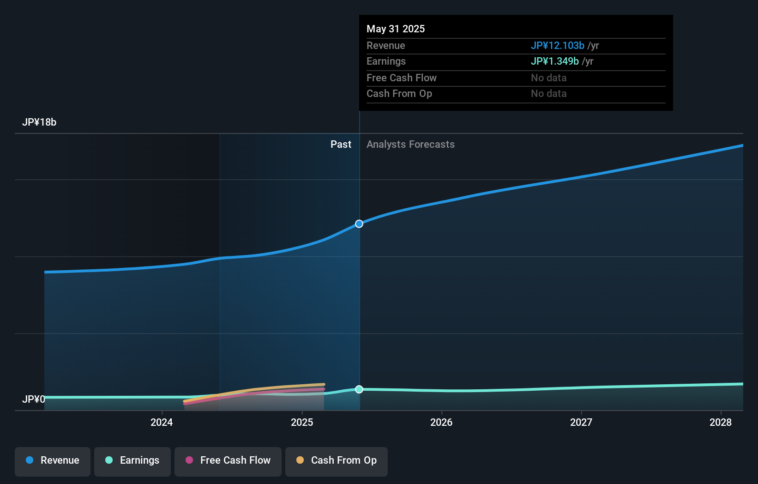Click the May 31 2025 tooltip date

click(396, 29)
